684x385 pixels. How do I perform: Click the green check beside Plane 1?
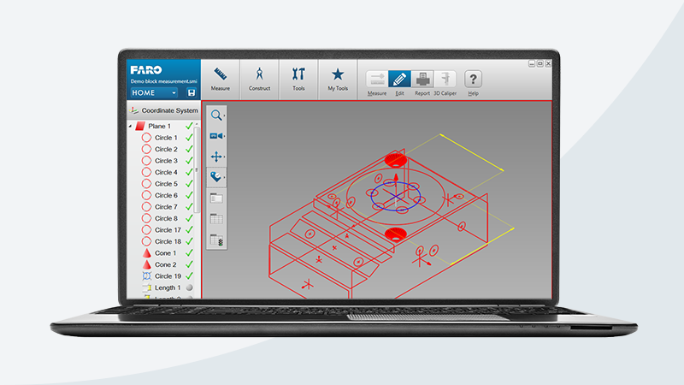pyautogui.click(x=189, y=126)
